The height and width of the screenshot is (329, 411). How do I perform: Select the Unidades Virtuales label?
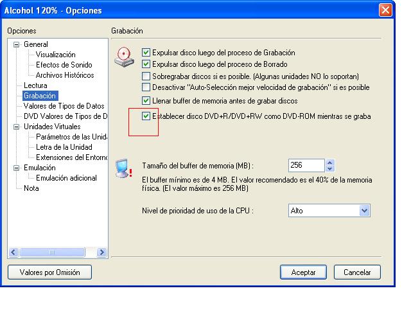(x=52, y=127)
